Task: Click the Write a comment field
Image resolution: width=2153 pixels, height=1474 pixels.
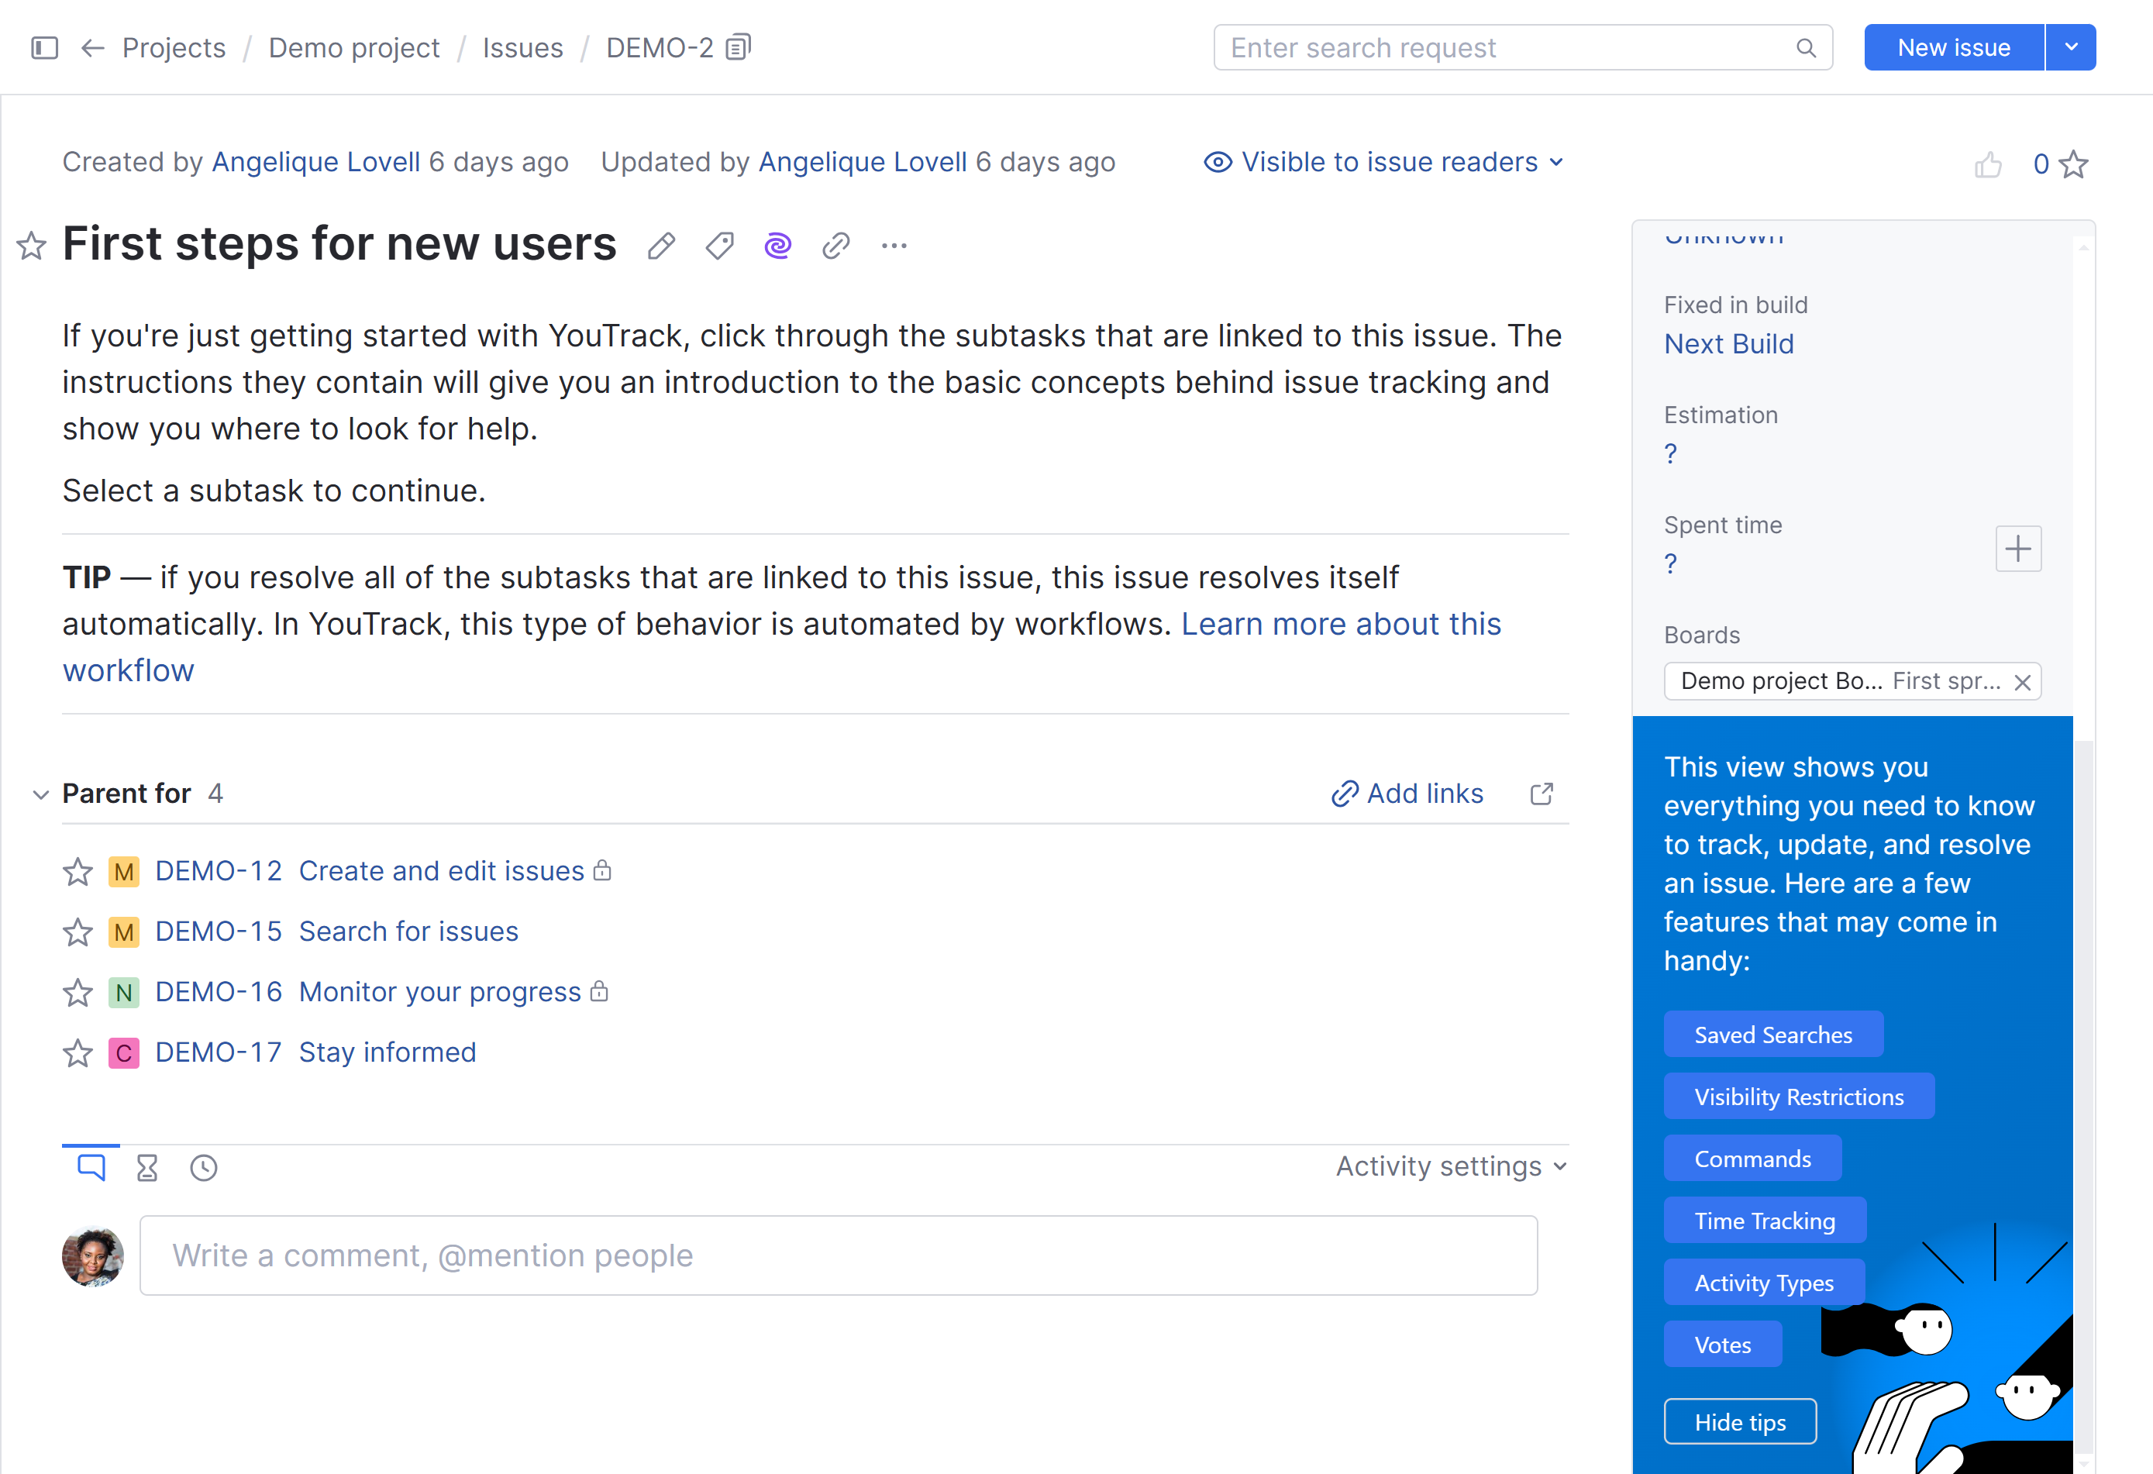Action: [838, 1255]
